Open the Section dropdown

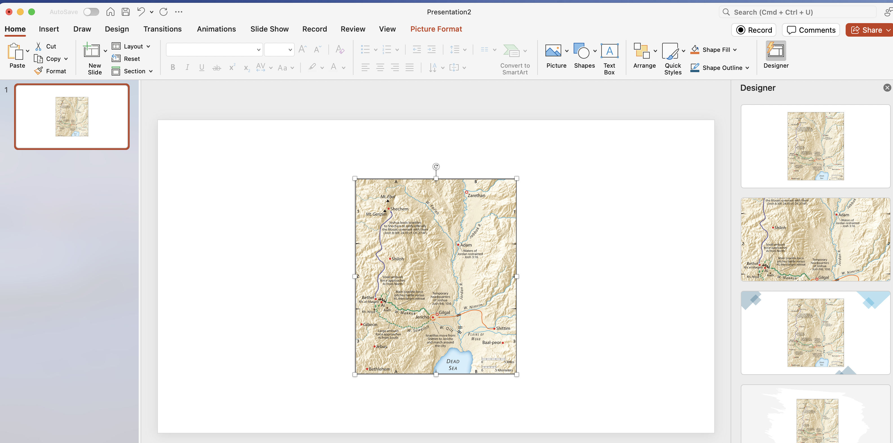tap(132, 71)
